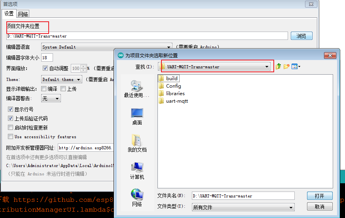Click the folder name input field
345x218 pixels.
point(243,196)
